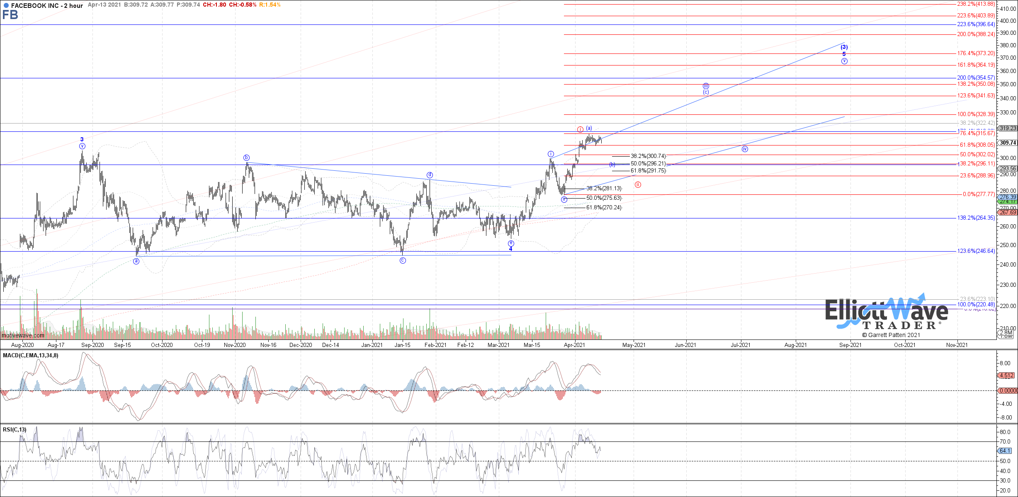Click circled 'a' wave label at September low
Viewport: 1018px width, 497px height.
(x=136, y=261)
